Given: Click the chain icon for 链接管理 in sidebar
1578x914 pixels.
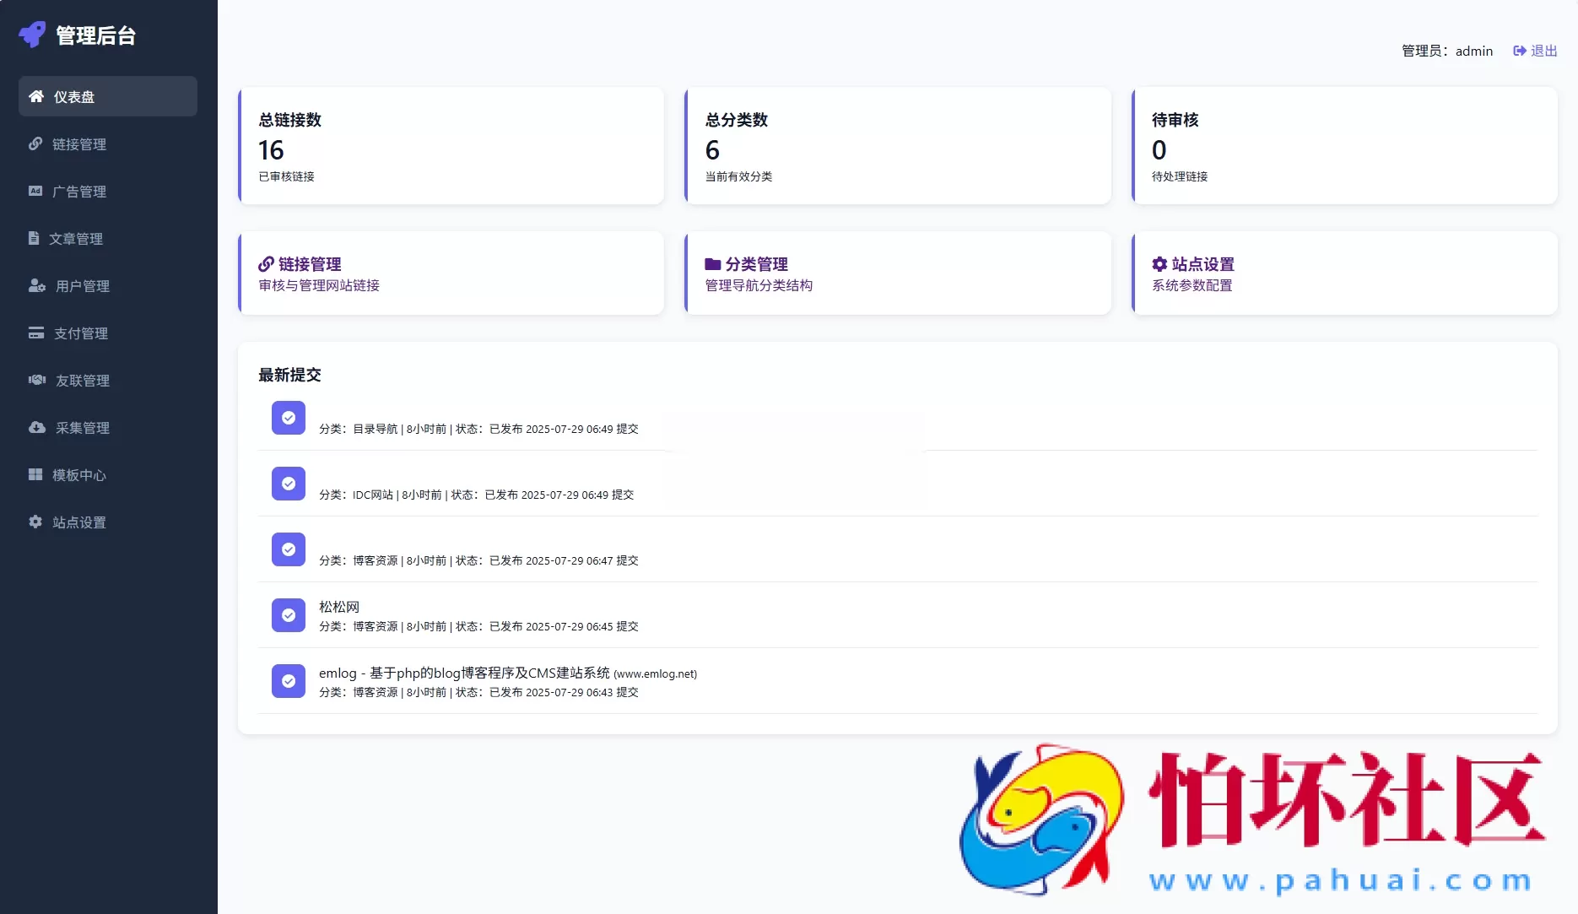Looking at the screenshot, I should tap(35, 143).
